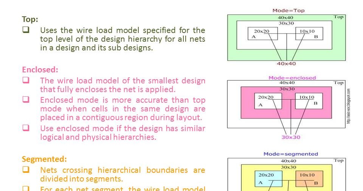Click the "Top" corner label in the Mode=enclosed diagram
Screen dimensions: 363x191
pos(338,83)
